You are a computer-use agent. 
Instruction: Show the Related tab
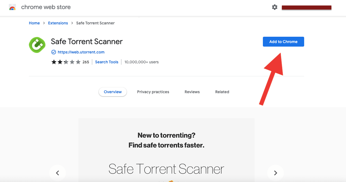click(x=222, y=92)
